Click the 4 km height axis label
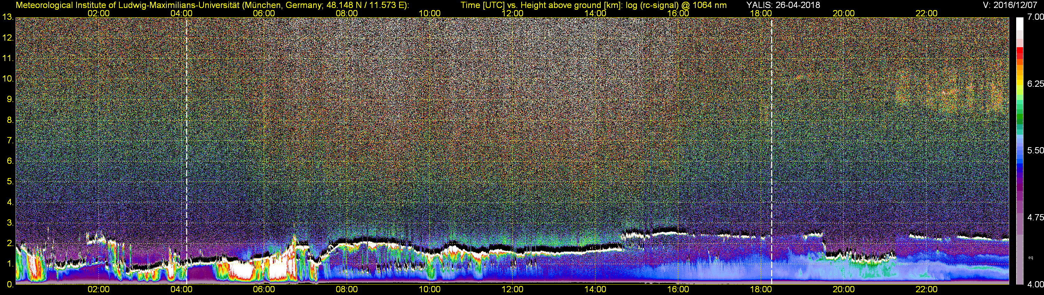 (10, 202)
